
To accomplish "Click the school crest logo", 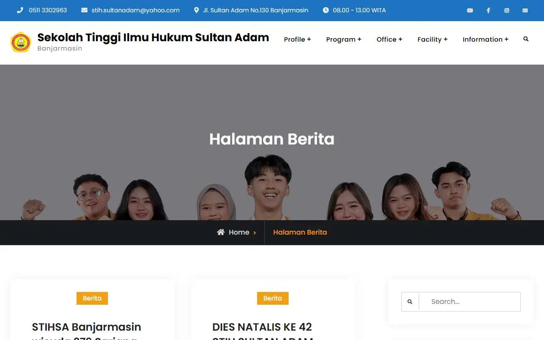I will click(21, 42).
